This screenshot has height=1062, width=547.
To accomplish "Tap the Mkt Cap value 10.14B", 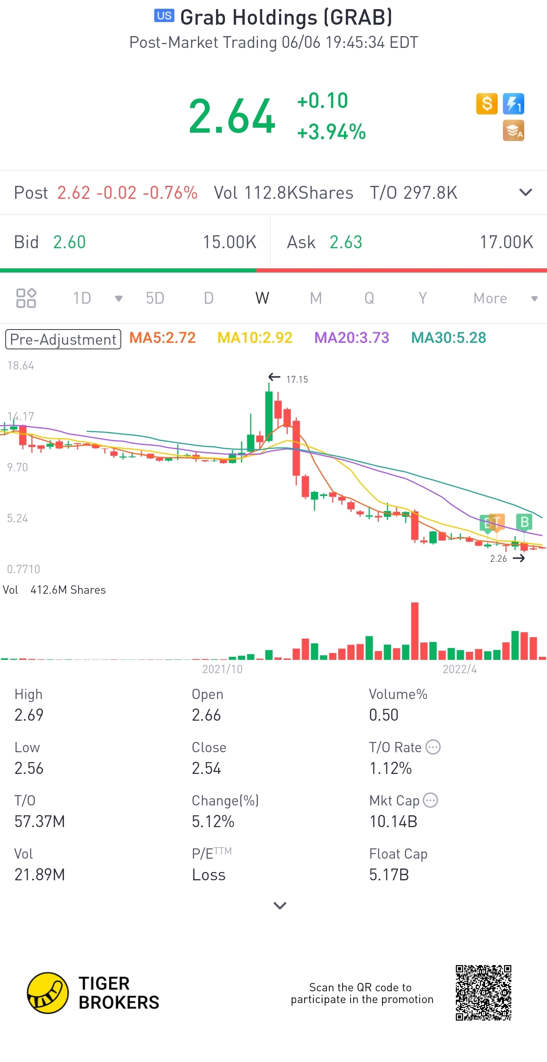I will (394, 821).
